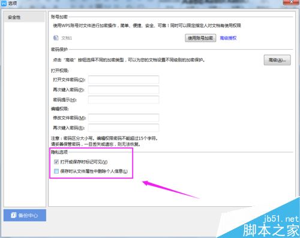Image resolution: width=300 pixels, height=238 pixels.
Task: Close the 选项 dialog window
Action: pos(292,2)
